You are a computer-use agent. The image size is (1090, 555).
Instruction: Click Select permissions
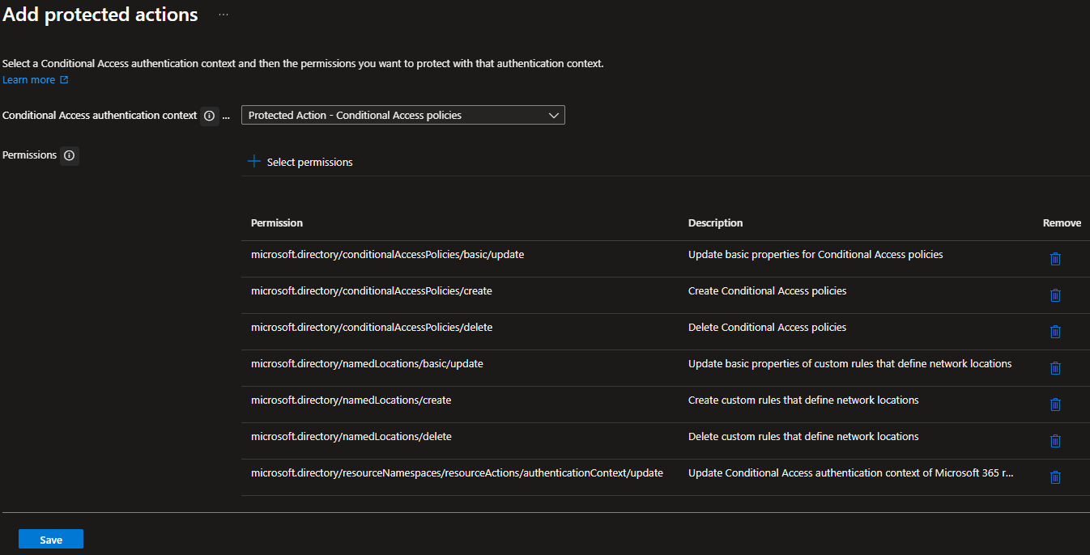(309, 163)
